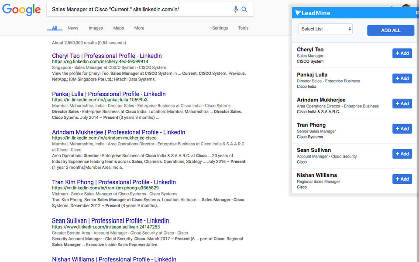Click into the Google search query field

point(140,9)
